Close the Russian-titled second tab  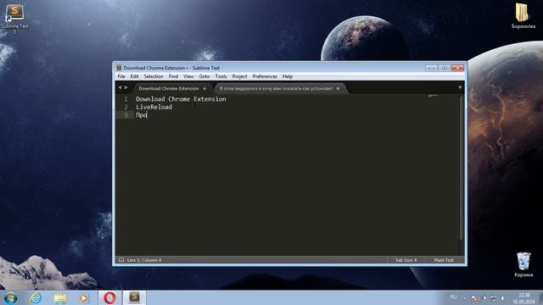point(338,88)
